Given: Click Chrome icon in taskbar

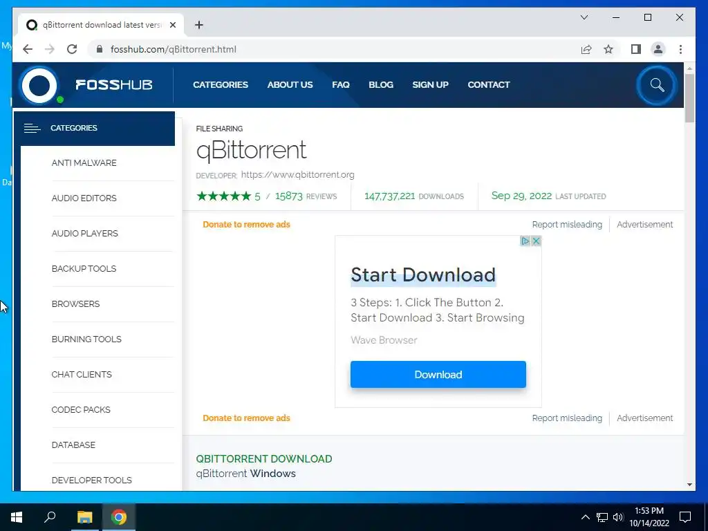Looking at the screenshot, I should [119, 517].
